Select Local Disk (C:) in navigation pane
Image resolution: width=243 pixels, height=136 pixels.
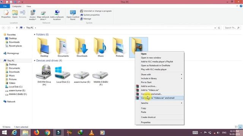[14, 87]
